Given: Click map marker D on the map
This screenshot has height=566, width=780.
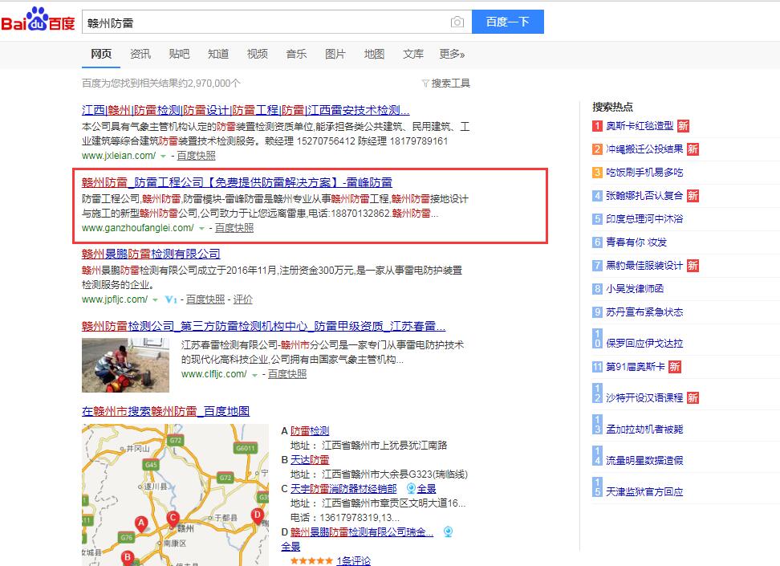Looking at the screenshot, I should point(257,515).
